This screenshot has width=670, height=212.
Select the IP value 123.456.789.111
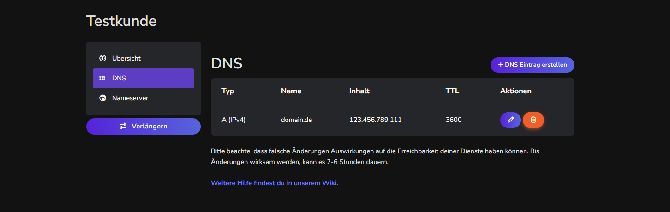click(376, 120)
